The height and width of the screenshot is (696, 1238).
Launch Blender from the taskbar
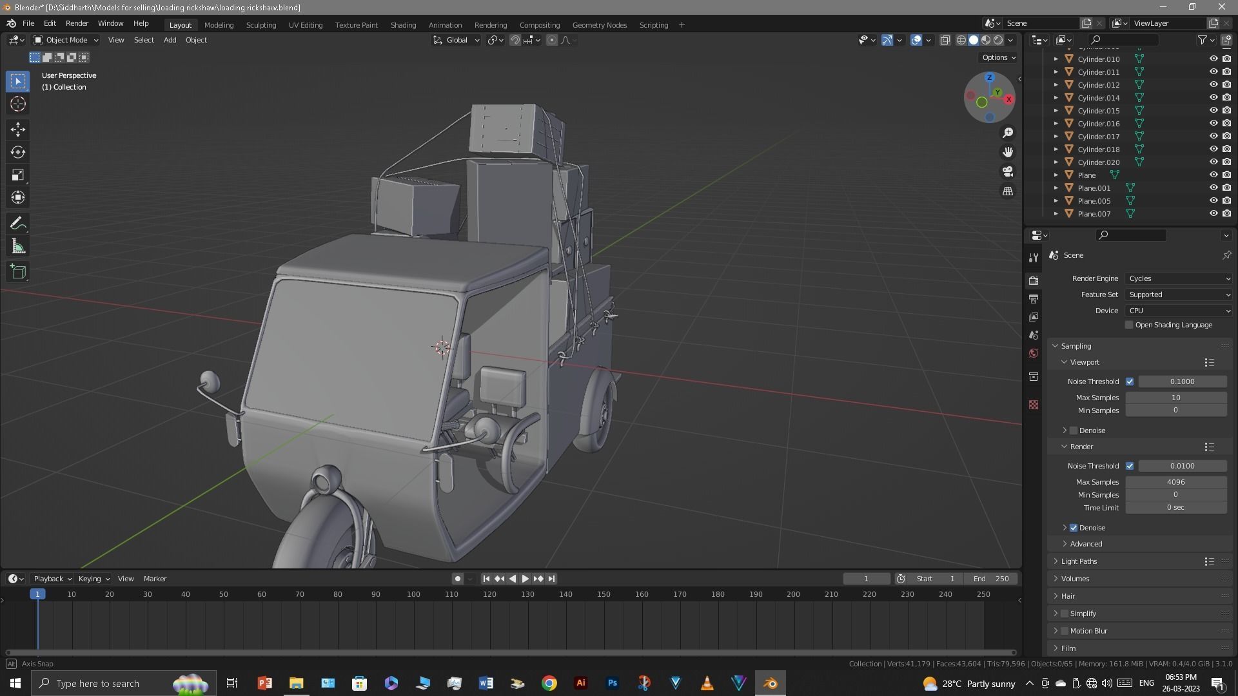(x=771, y=683)
